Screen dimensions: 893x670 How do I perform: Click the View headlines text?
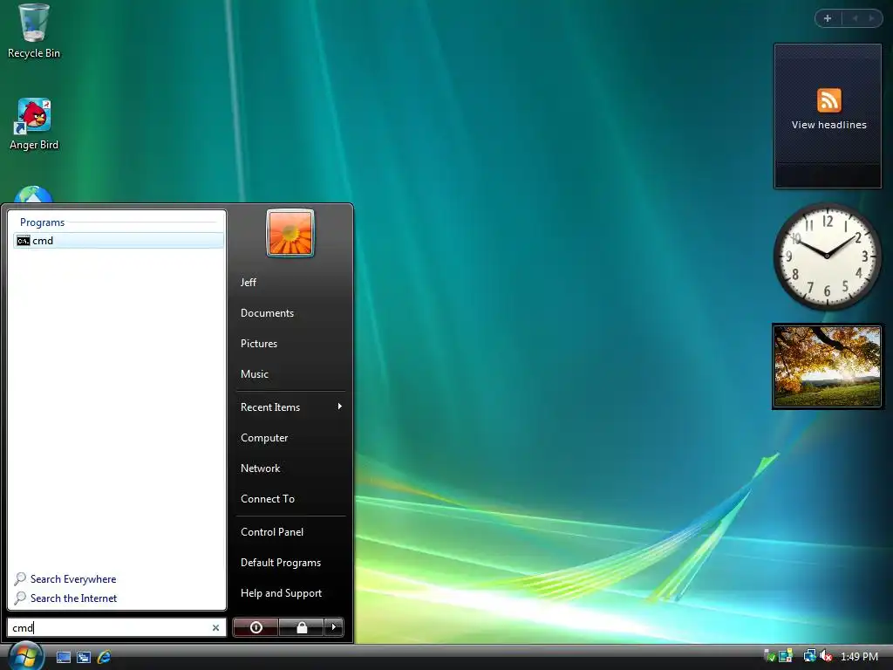point(828,125)
